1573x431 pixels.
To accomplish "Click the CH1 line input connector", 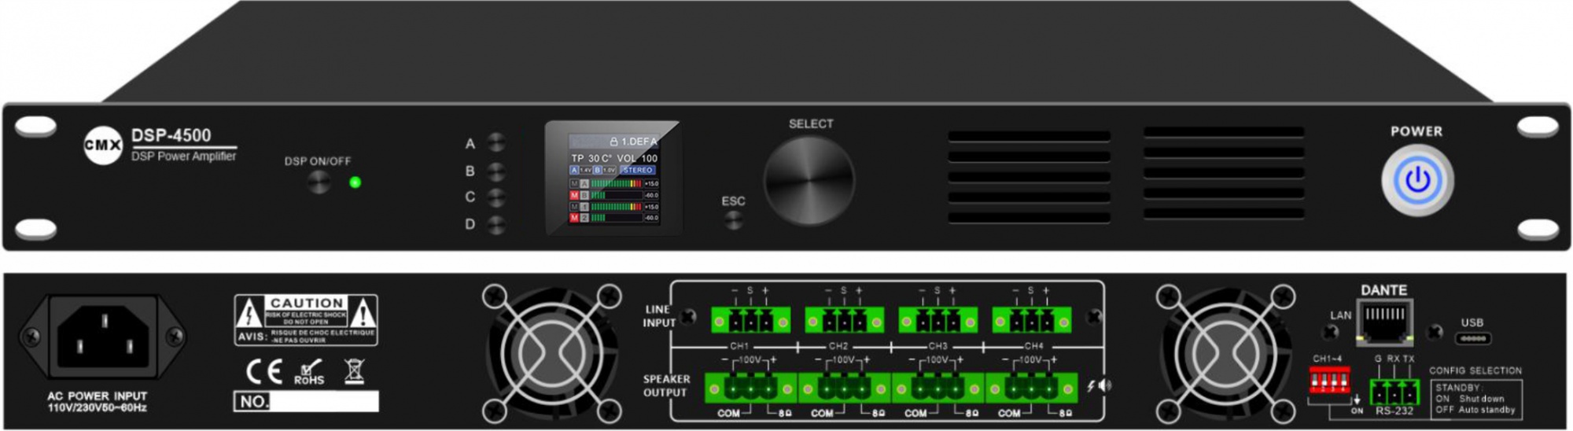I will tap(750, 321).
